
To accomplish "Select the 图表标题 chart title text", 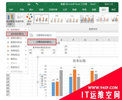I will coord(79,61).
